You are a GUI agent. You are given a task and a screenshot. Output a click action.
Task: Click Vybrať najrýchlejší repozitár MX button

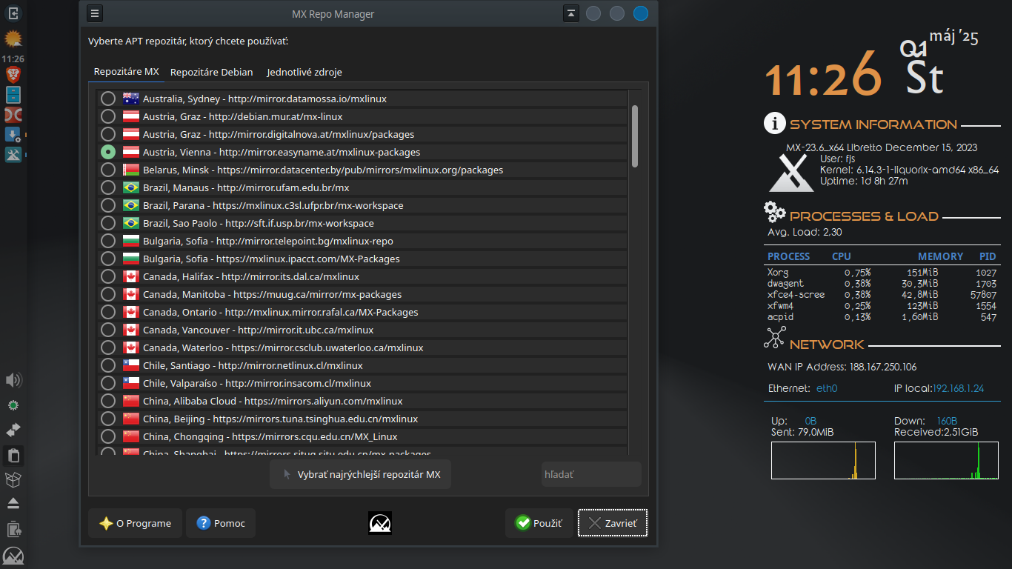coord(360,474)
